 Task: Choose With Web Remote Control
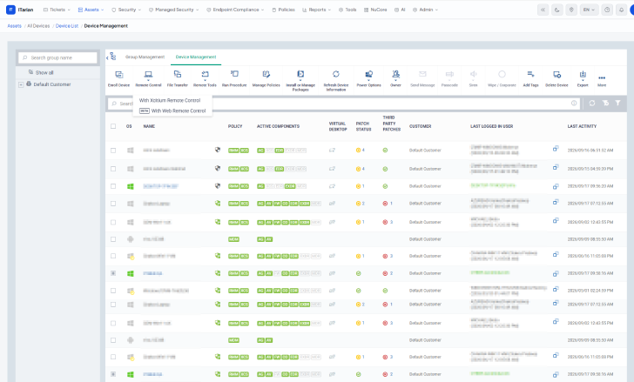tap(172, 111)
